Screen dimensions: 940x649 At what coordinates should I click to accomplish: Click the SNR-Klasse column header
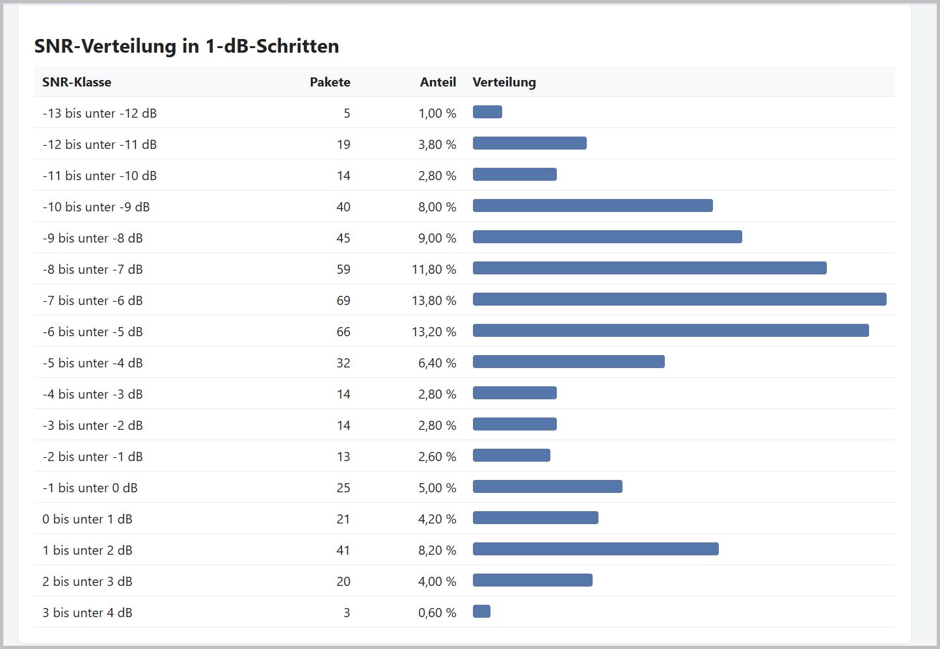pyautogui.click(x=77, y=82)
